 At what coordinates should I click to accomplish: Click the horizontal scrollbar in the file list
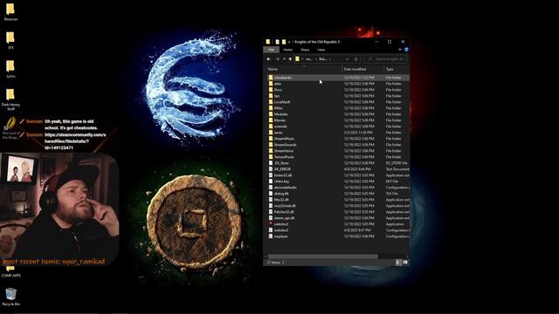click(322, 256)
